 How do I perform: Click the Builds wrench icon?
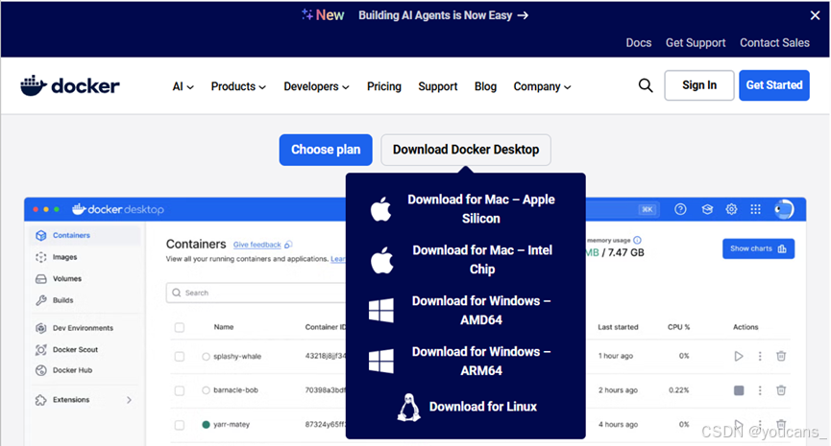click(x=40, y=300)
